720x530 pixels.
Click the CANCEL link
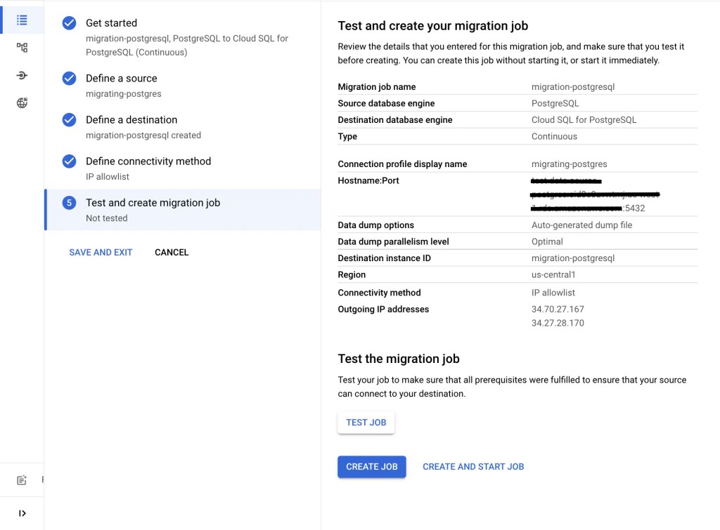pyautogui.click(x=171, y=252)
